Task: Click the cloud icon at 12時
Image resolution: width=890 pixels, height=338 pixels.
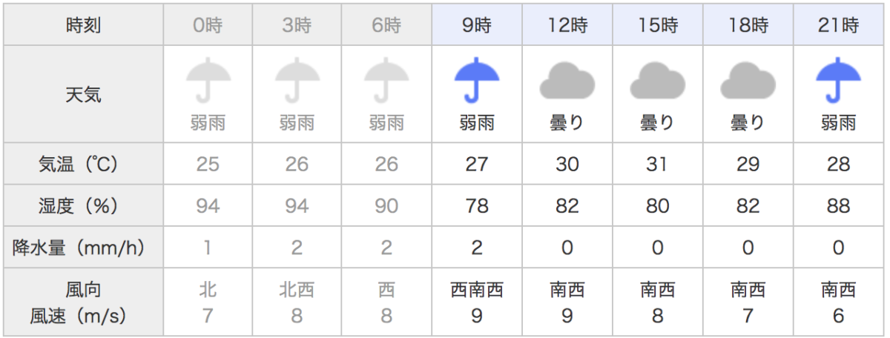Action: point(567,80)
